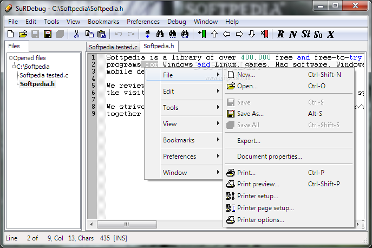Click the R debug toolbar button
Viewport: 372px width, 248px height.
tap(280, 34)
